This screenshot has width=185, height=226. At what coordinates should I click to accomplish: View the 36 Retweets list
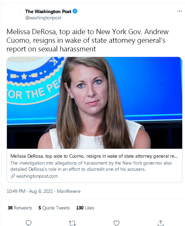tap(20, 208)
